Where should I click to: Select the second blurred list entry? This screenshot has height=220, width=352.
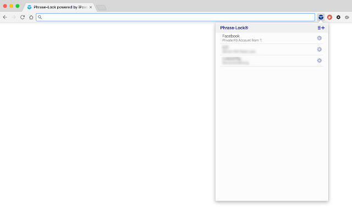272,50
